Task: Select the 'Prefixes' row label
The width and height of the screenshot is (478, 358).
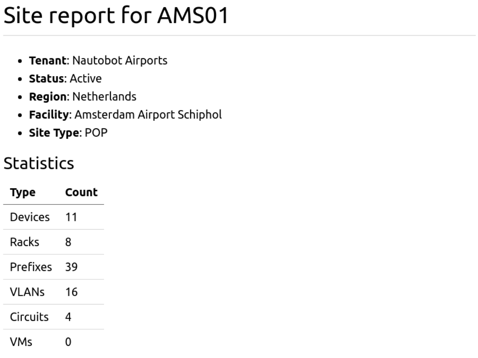Action: (x=31, y=267)
